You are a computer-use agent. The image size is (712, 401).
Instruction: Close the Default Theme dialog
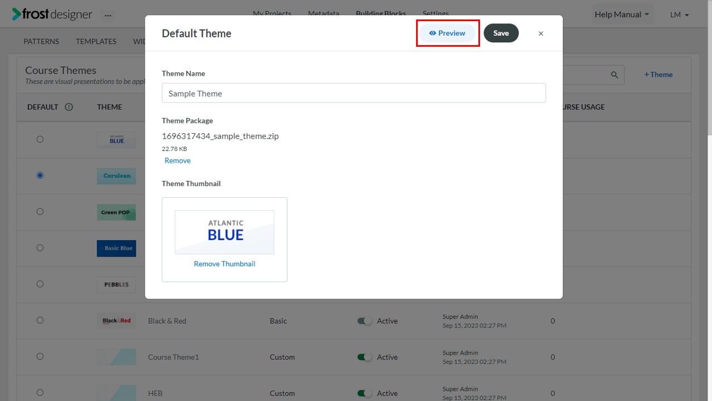[541, 33]
